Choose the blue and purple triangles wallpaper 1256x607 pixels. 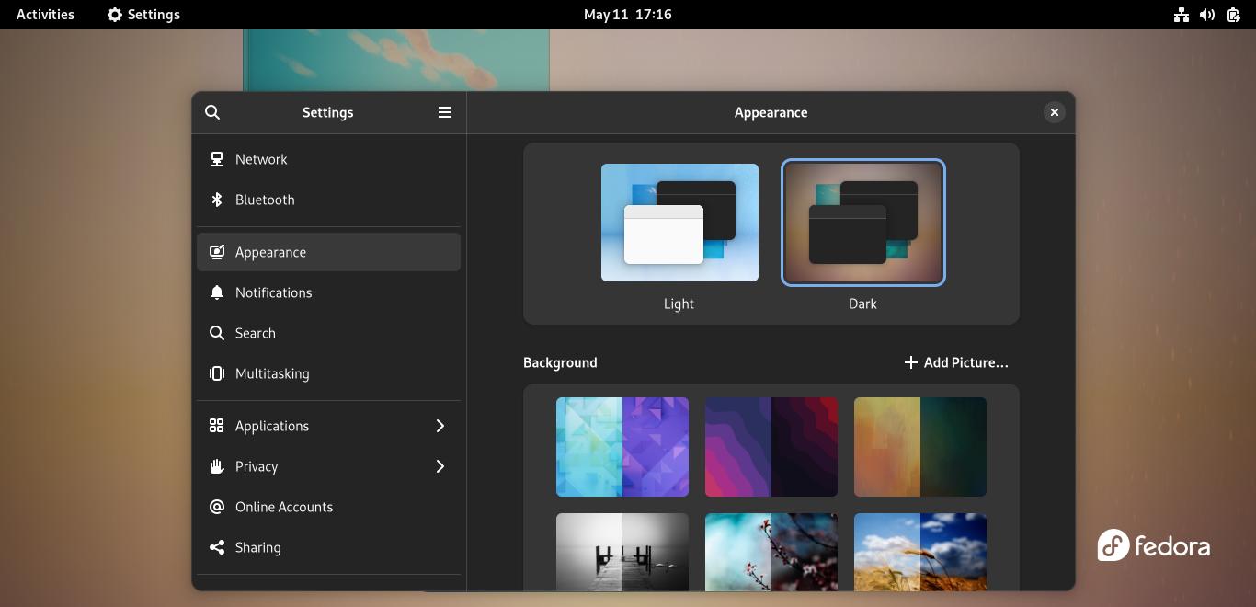coord(622,447)
